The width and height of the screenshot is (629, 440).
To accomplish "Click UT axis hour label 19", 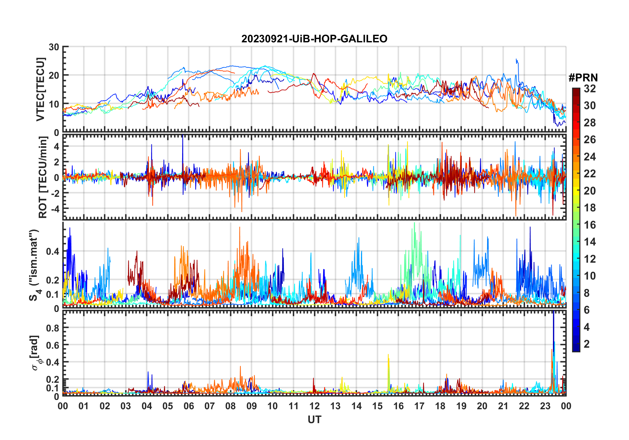I will (x=461, y=406).
